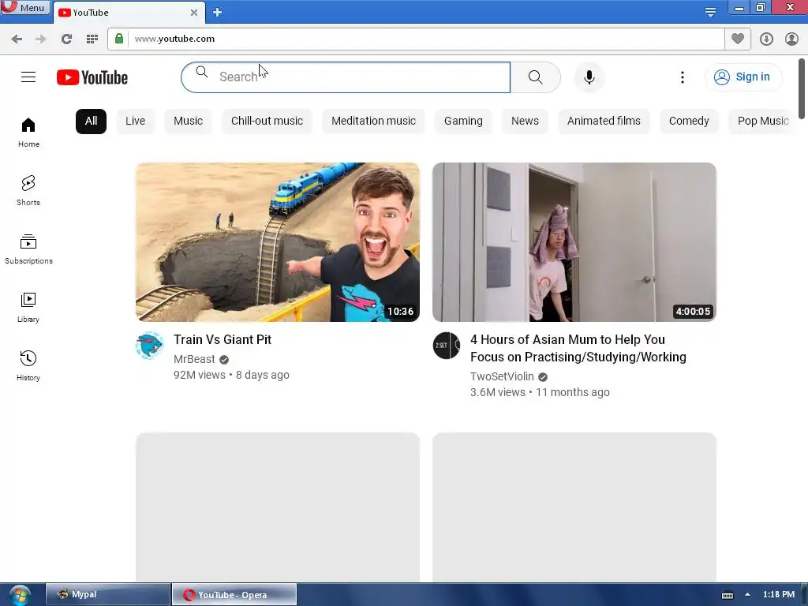Click the Sign in button
808x606 pixels.
point(743,77)
